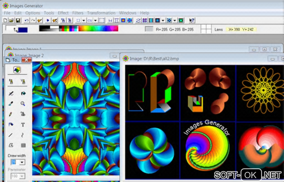Select the Text tool

(x=23, y=125)
